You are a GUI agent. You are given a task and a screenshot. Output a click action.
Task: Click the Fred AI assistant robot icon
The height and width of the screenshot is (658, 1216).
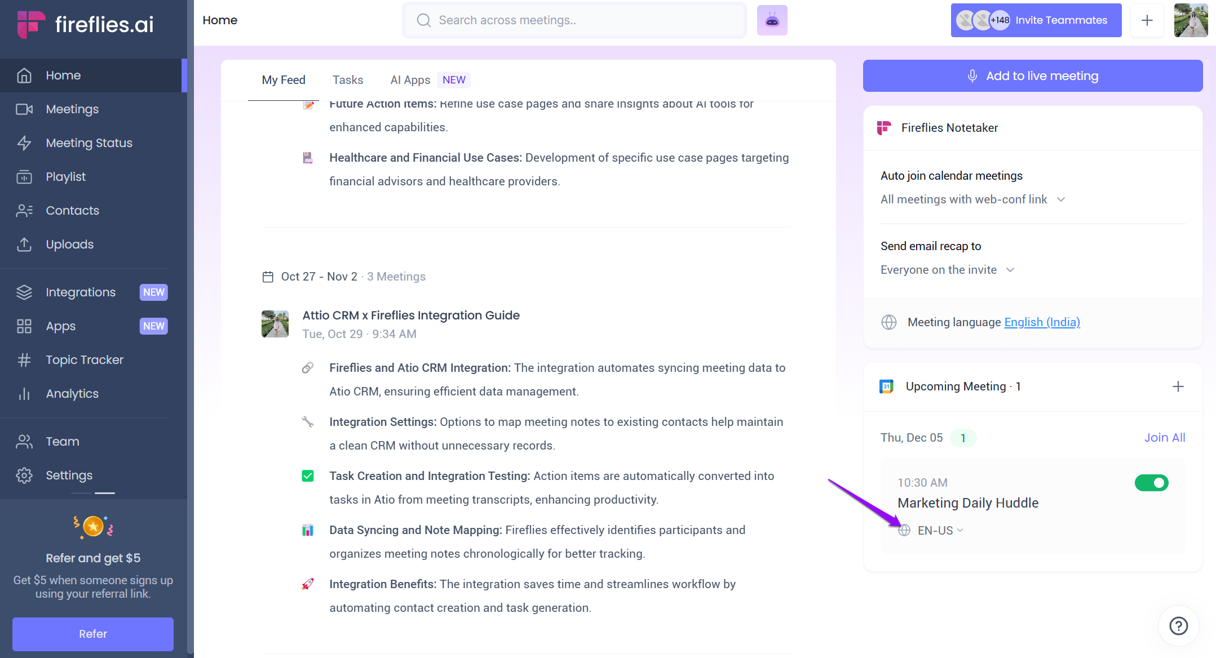(x=772, y=21)
